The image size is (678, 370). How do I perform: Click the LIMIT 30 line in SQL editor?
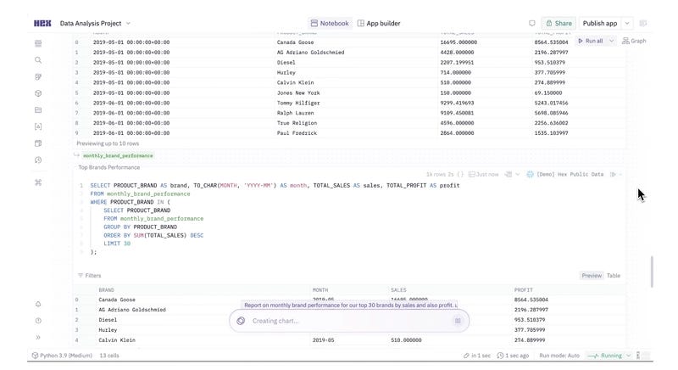[117, 244]
